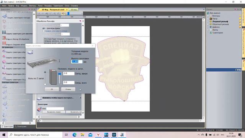
Task: Click the Windows taskbar search box
Action: pyautogui.click(x=35, y=135)
